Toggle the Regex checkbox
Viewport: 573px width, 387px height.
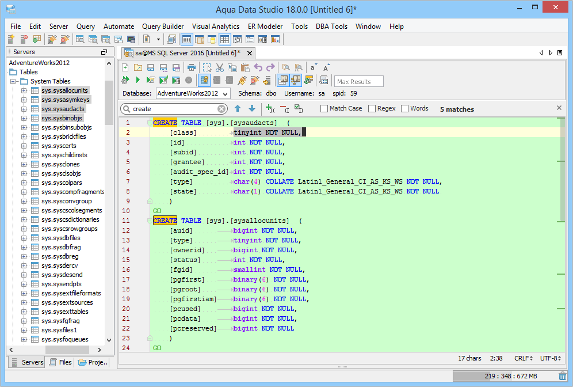(x=372, y=108)
